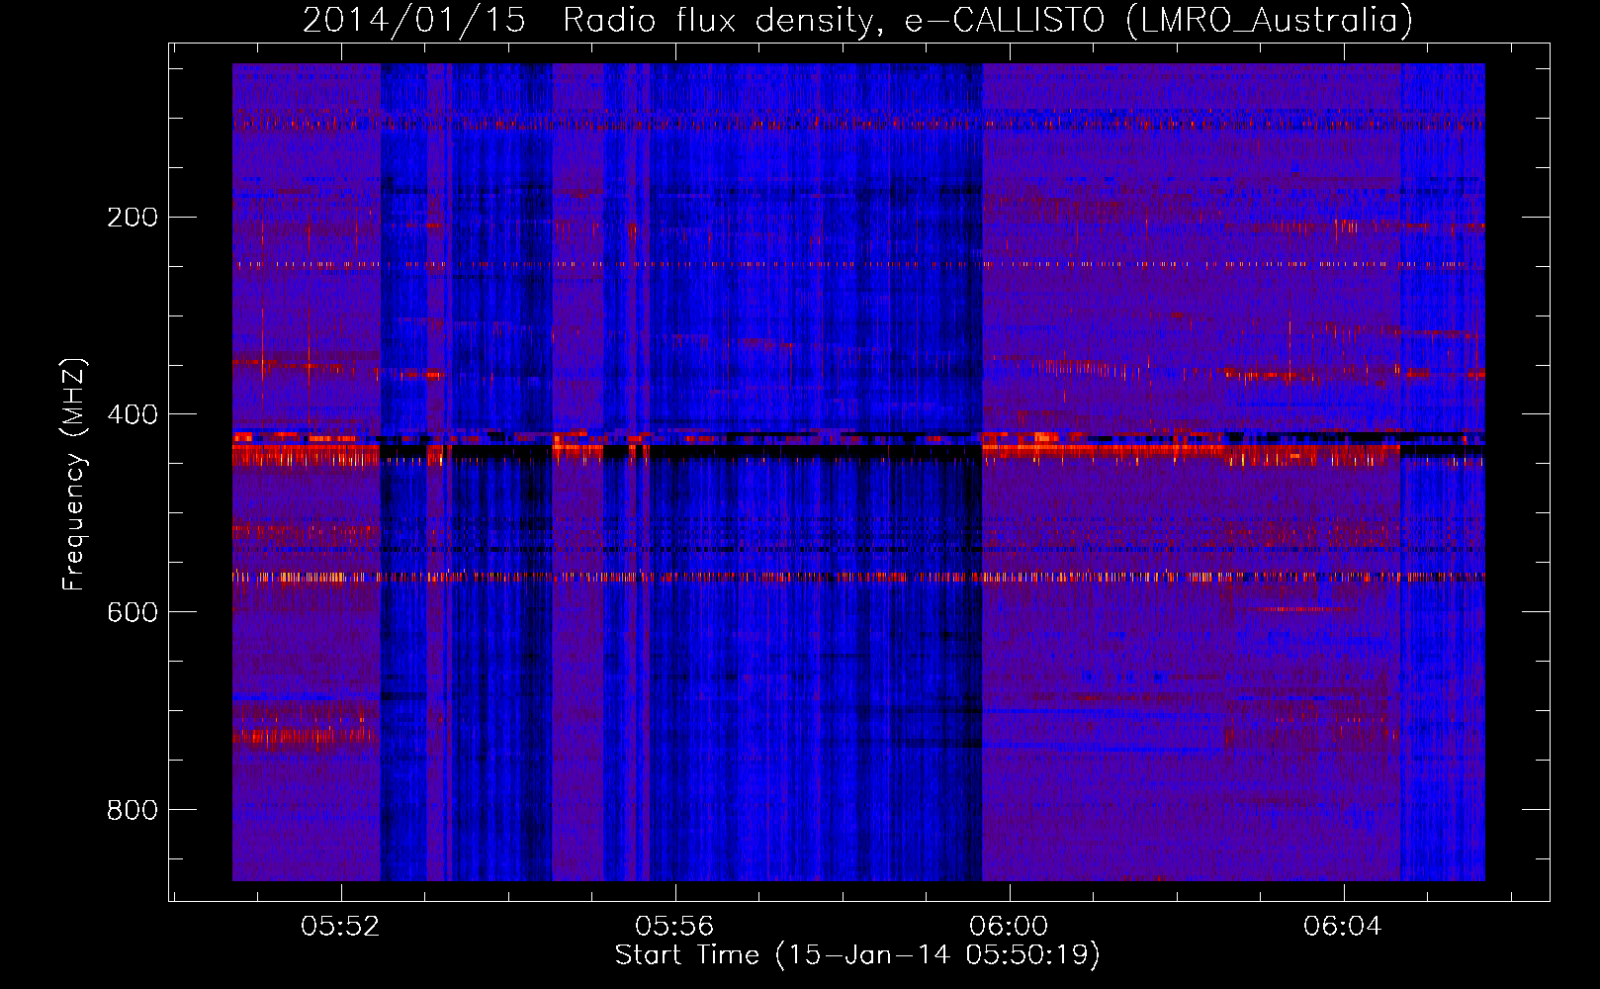
Task: Click the plot title "Radio flux density, e-CALLISTO (LMRO_Australia)"
Action: point(988,20)
